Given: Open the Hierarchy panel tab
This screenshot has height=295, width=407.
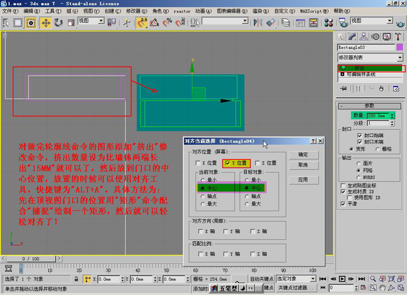Looking at the screenshot, I should [x=363, y=37].
